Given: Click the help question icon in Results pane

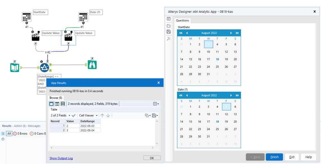Looking at the screenshot, I should [3, 139].
